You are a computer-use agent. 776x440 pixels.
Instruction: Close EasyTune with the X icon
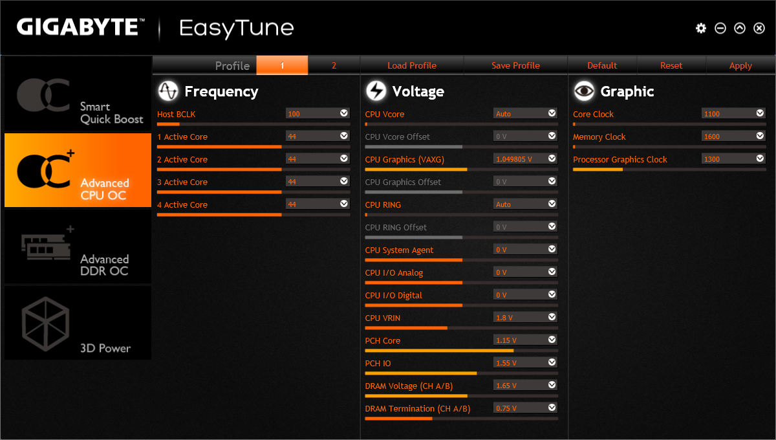coord(759,28)
